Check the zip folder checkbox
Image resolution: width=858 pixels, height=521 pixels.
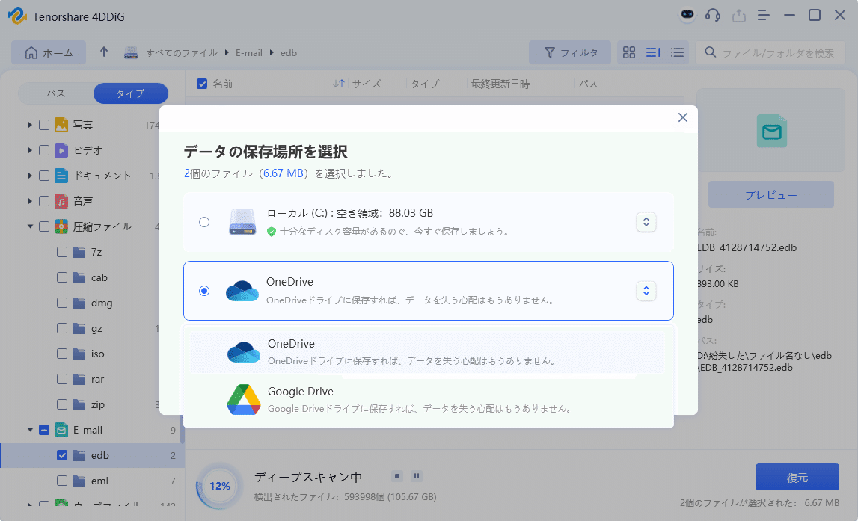pyautogui.click(x=62, y=404)
